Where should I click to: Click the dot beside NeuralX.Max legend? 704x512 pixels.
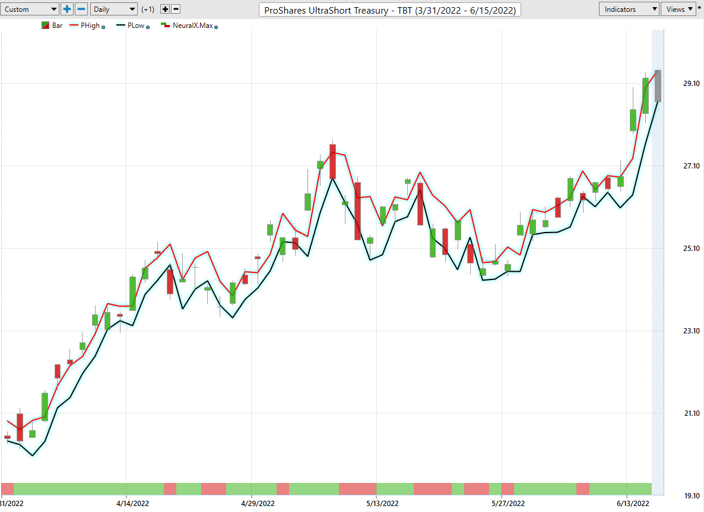[x=216, y=27]
